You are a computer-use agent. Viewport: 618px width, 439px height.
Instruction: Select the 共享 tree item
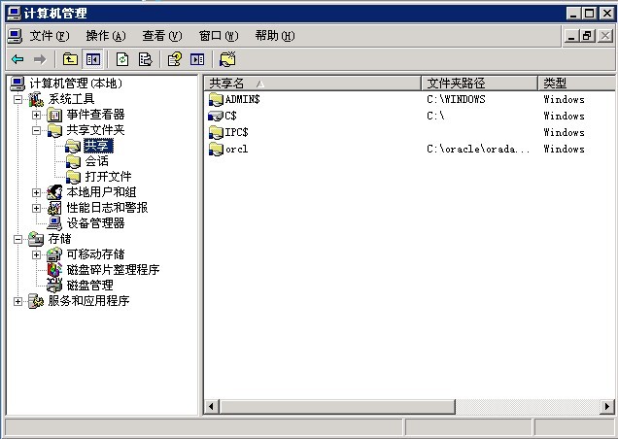point(98,146)
